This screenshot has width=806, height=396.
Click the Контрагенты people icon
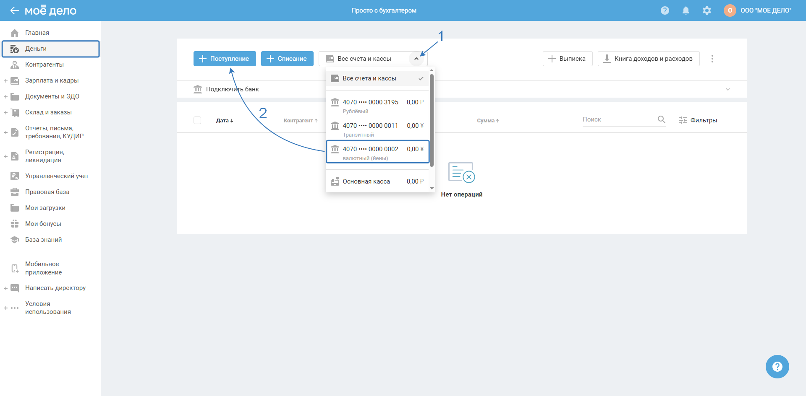(15, 65)
